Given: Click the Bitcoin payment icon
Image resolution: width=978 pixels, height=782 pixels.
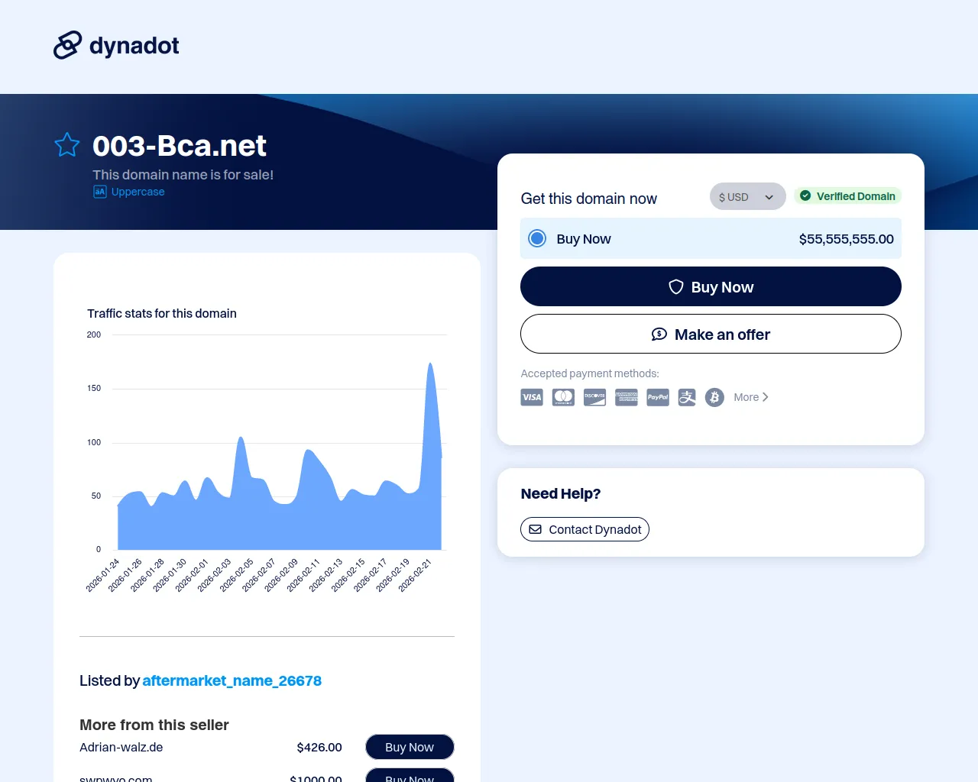Looking at the screenshot, I should coord(714,397).
